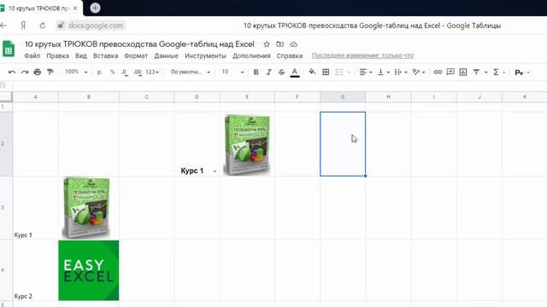Image resolution: width=547 pixels, height=307 pixels.
Task: Open the Формат menu
Action: click(x=136, y=55)
